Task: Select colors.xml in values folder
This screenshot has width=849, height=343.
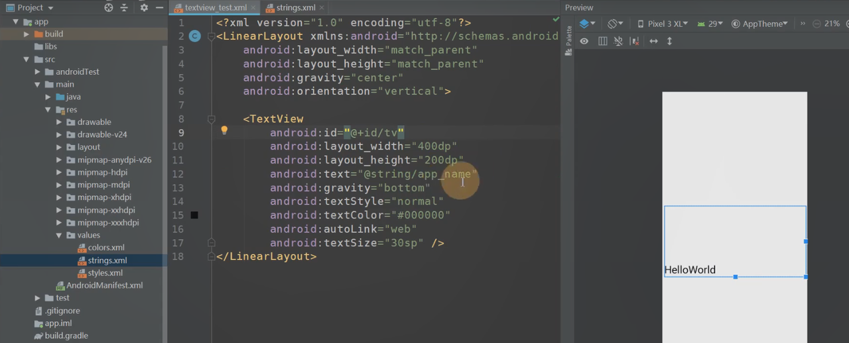Action: click(105, 248)
